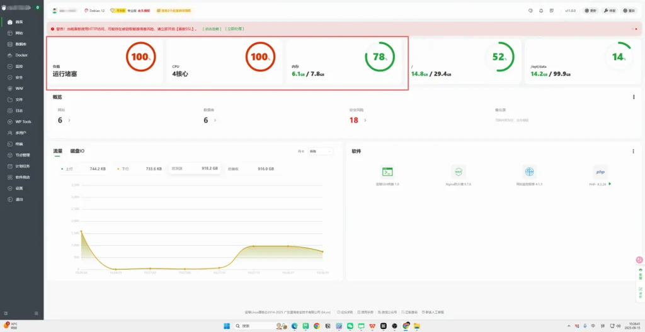Click the 点击忽略 ignore link in warning
The height and width of the screenshot is (332, 645).
212,29
